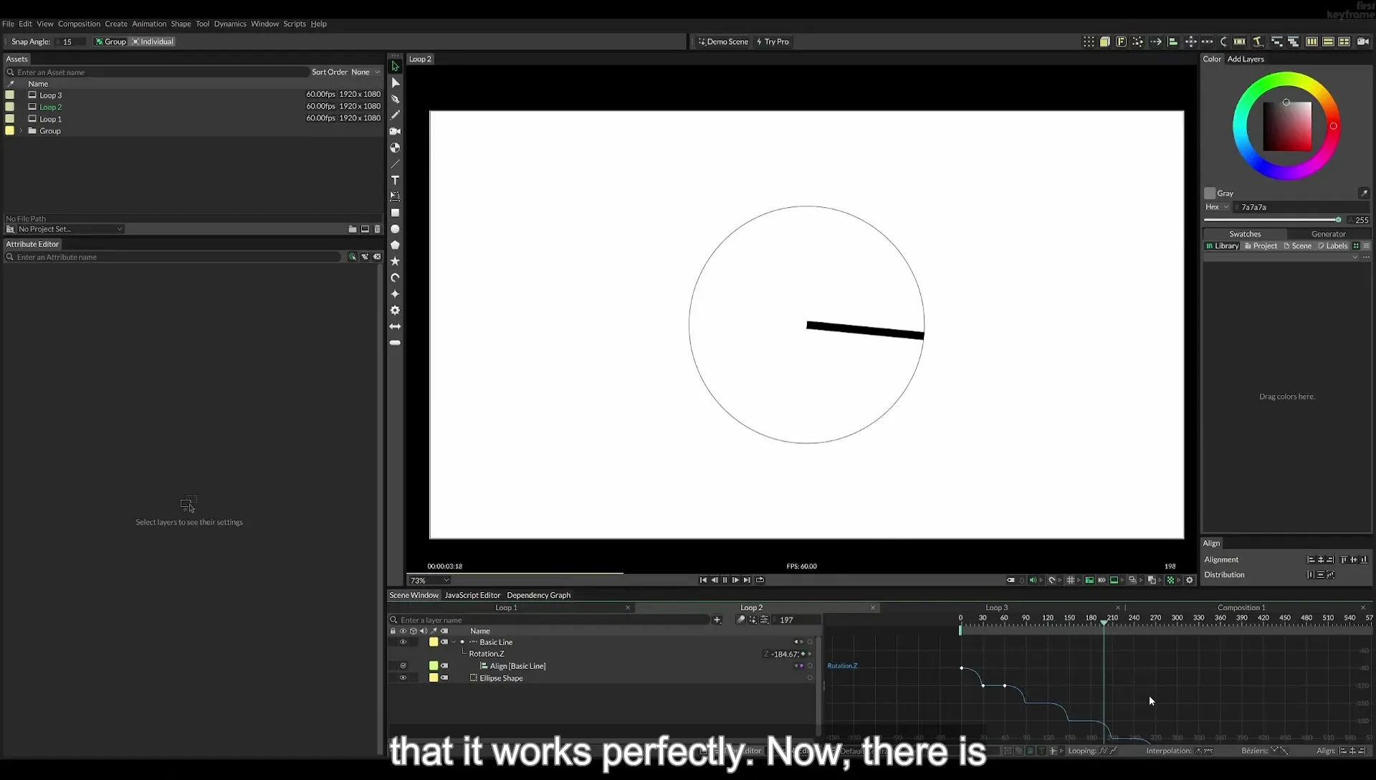1376x780 pixels.
Task: Collapse the Basic Line layer
Action: pos(454,642)
